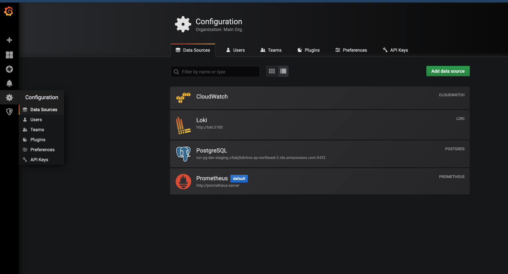Select Preferences in the Configuration flyout menu
This screenshot has width=508, height=274.
point(41,150)
